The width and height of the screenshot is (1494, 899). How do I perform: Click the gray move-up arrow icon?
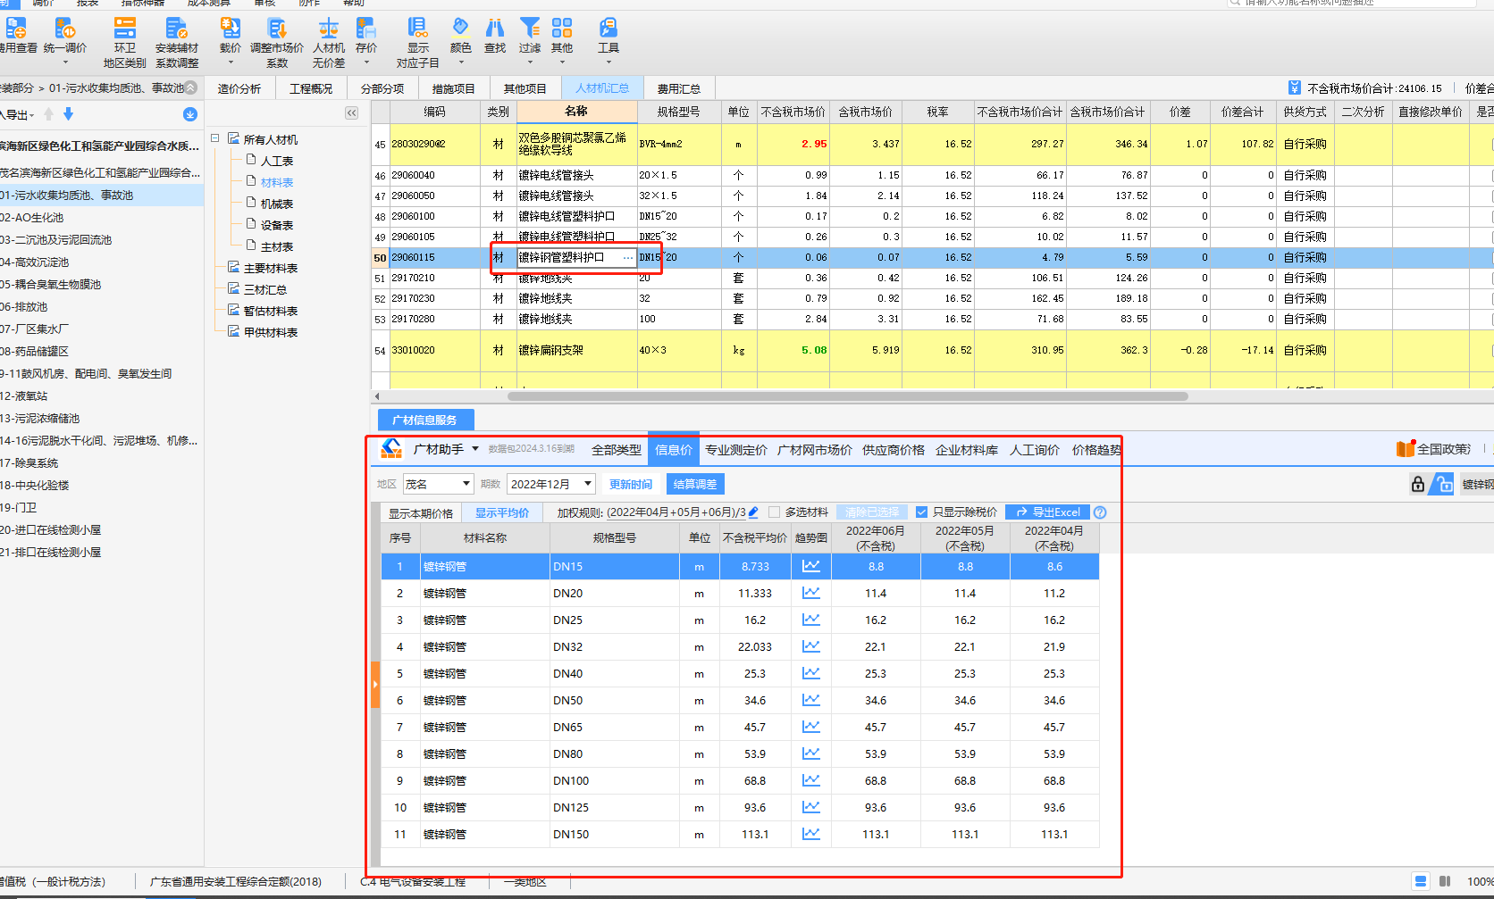click(49, 113)
